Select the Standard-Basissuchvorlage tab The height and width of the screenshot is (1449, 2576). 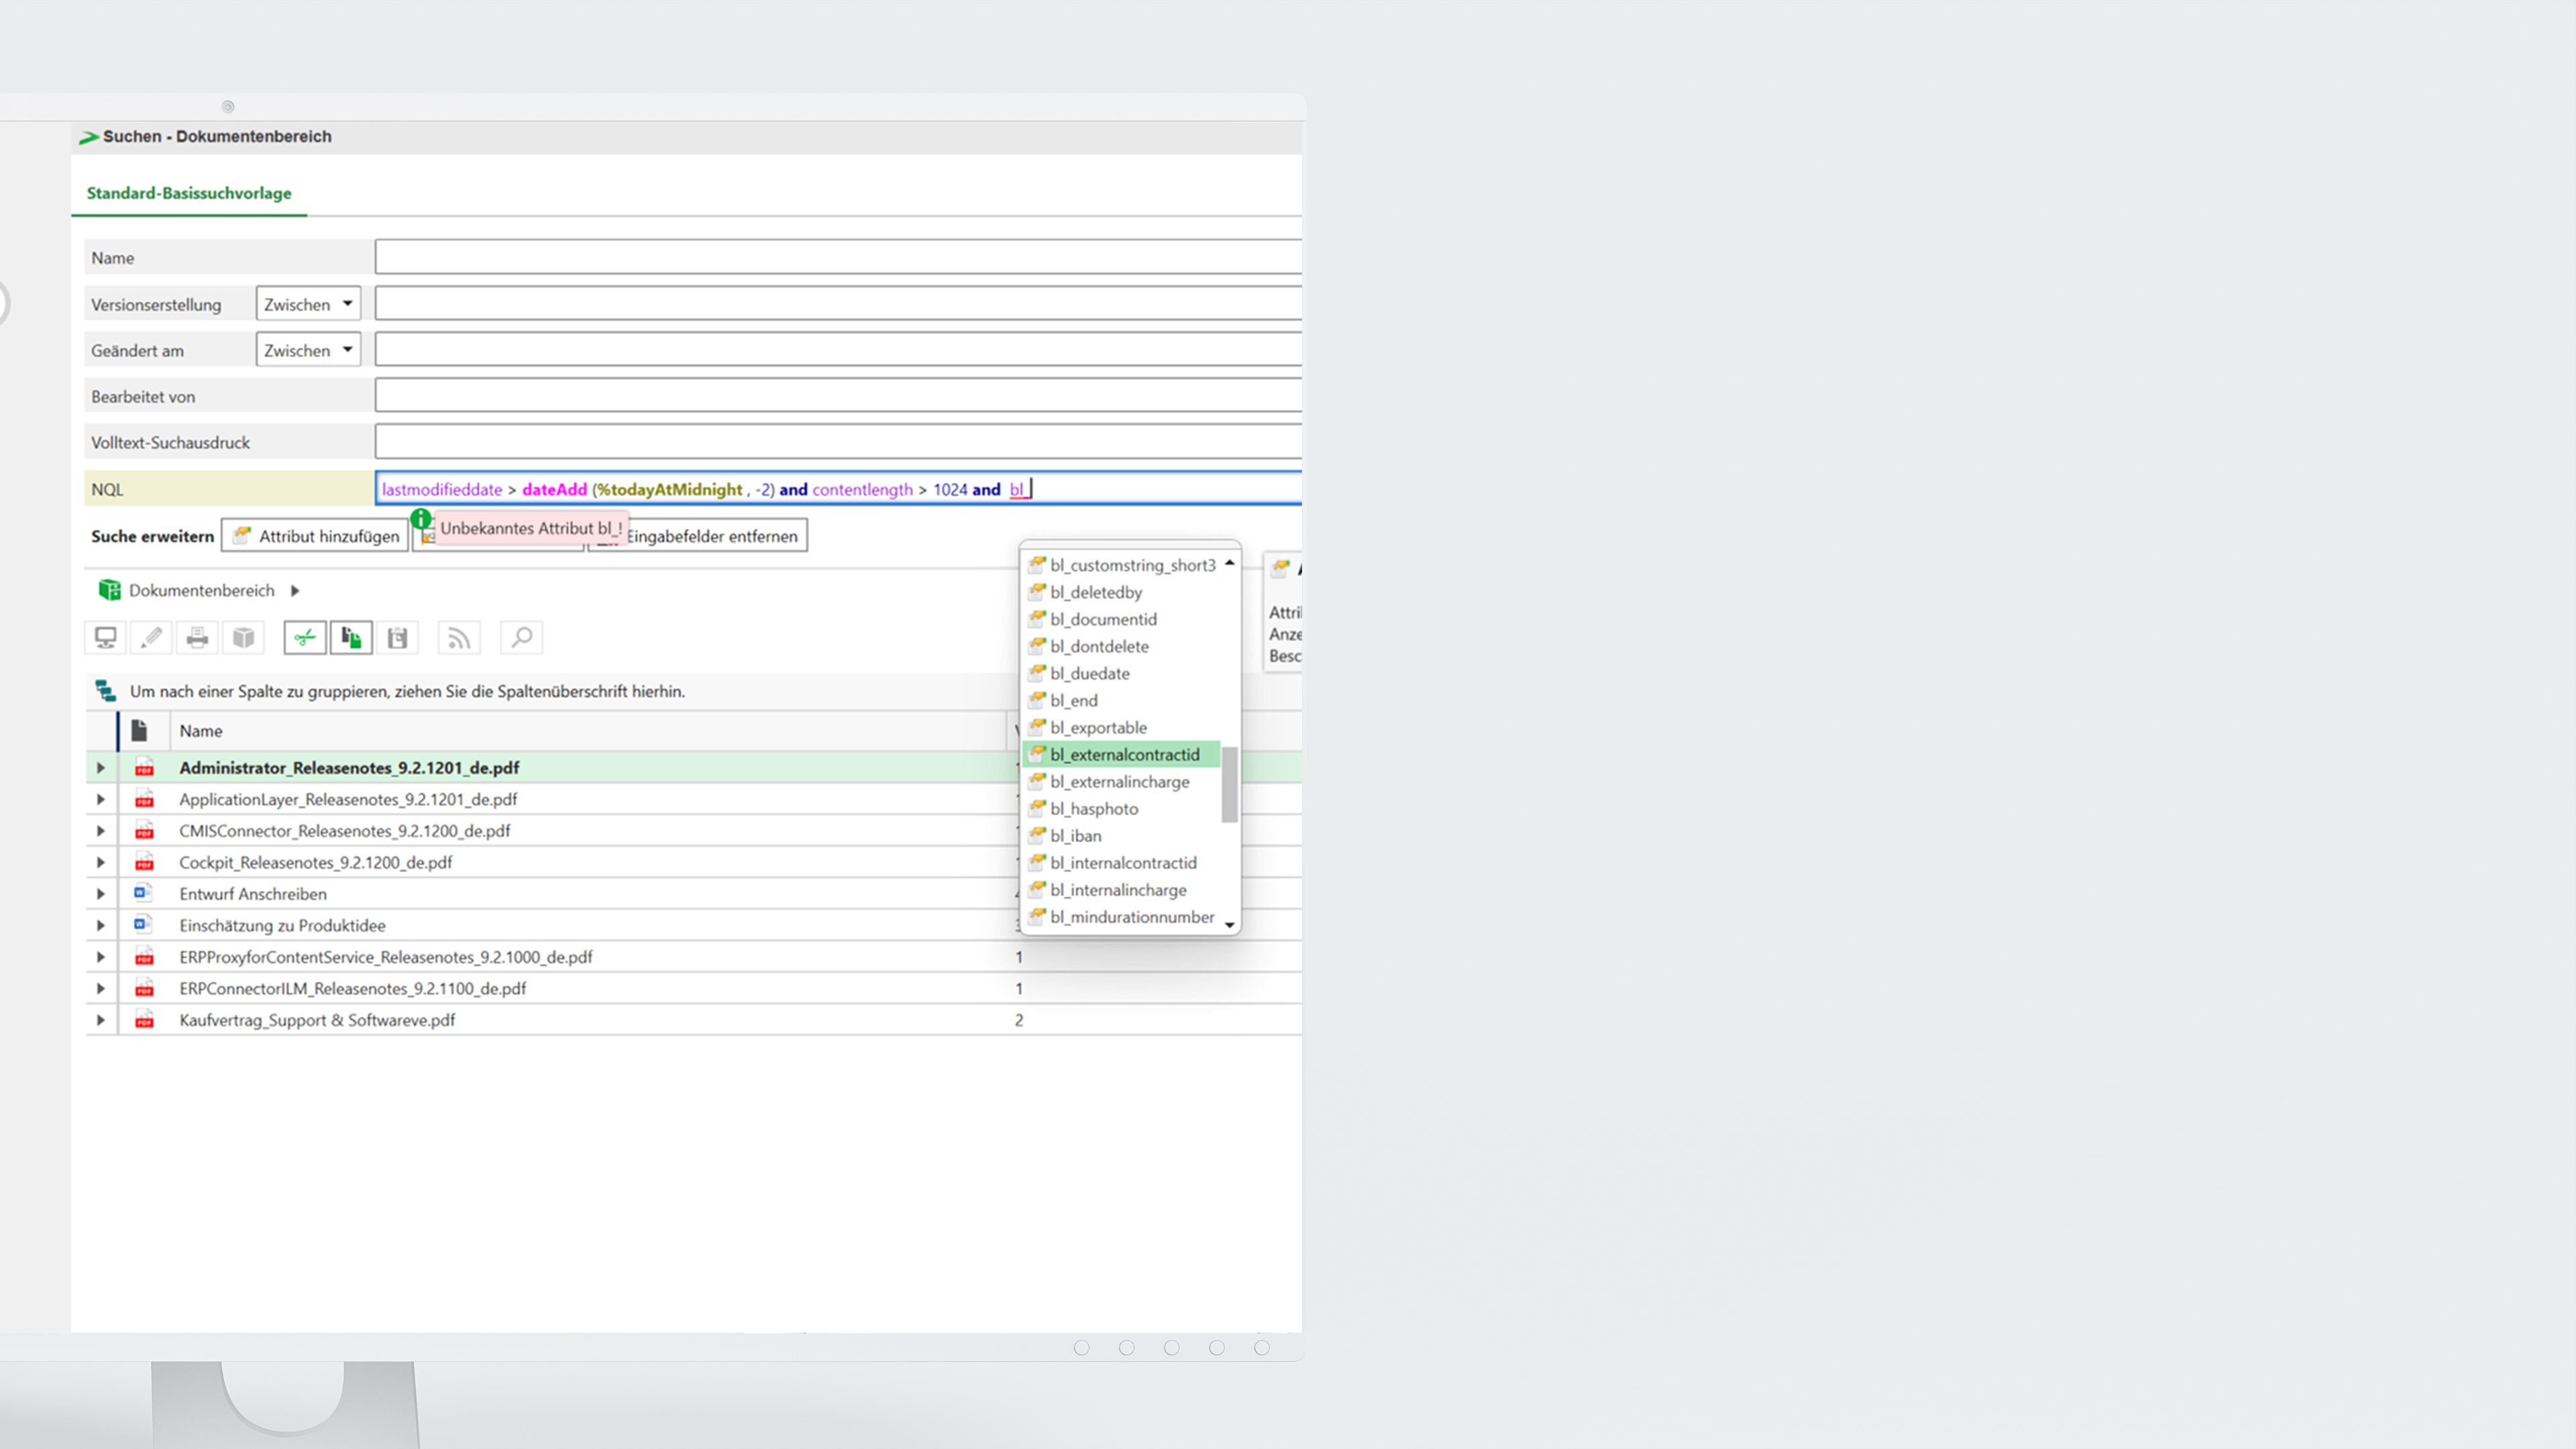[189, 193]
